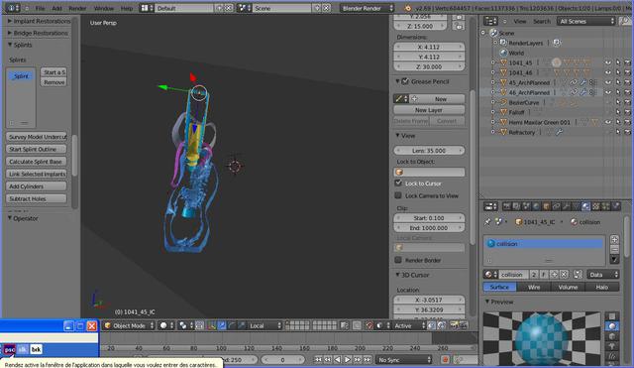Open the Modifiers wrench tab icon
Viewport: 634px width, 368px height.
pyautogui.click(x=566, y=207)
